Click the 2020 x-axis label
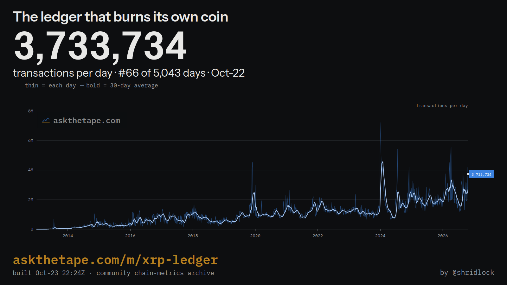507x285 pixels. click(x=255, y=236)
